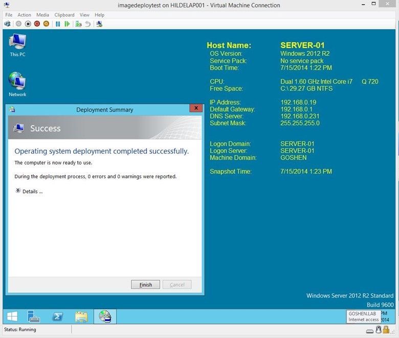
Task: Select the Network desktop icon
Action: point(17,84)
